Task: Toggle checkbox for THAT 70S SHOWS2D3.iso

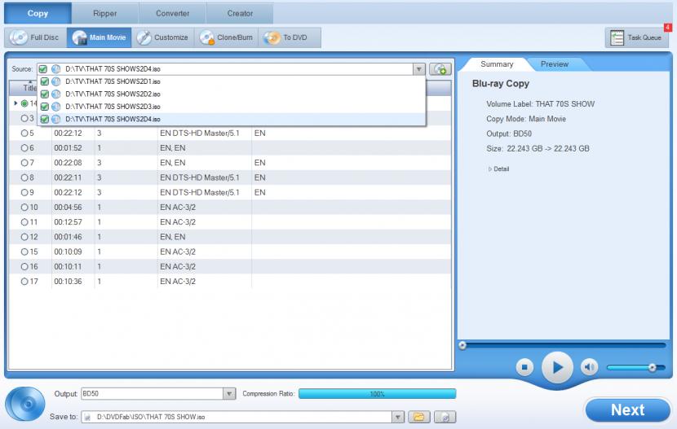Action: coord(45,107)
